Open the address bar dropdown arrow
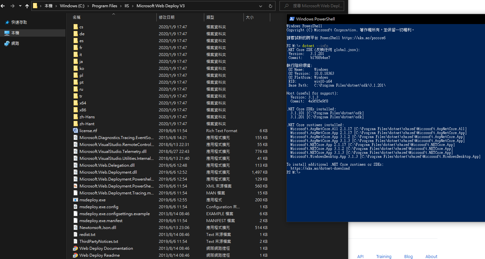This screenshot has width=485, height=259. point(260,6)
